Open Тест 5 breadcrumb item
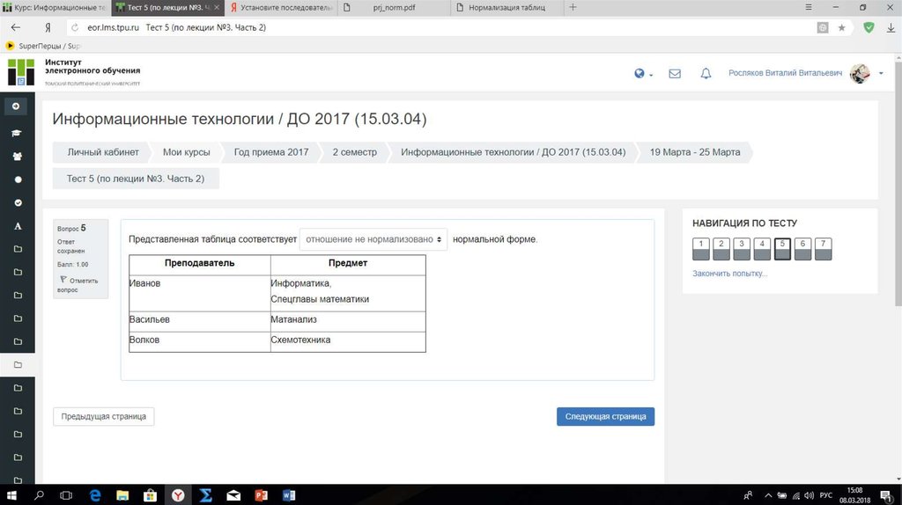The height and width of the screenshot is (505, 902). (x=136, y=179)
